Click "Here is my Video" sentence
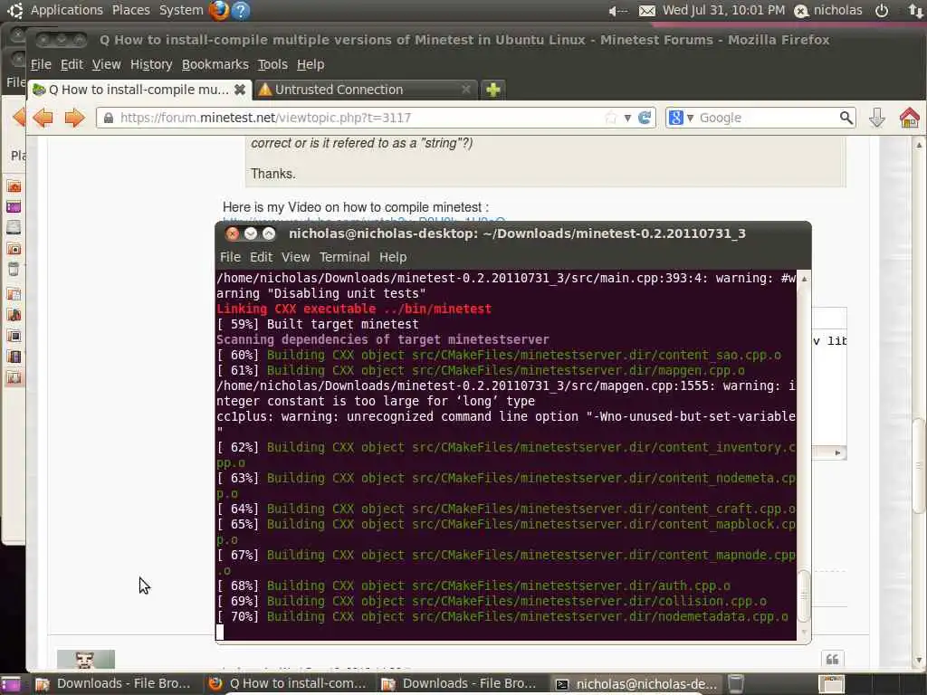This screenshot has width=927, height=695. (355, 207)
